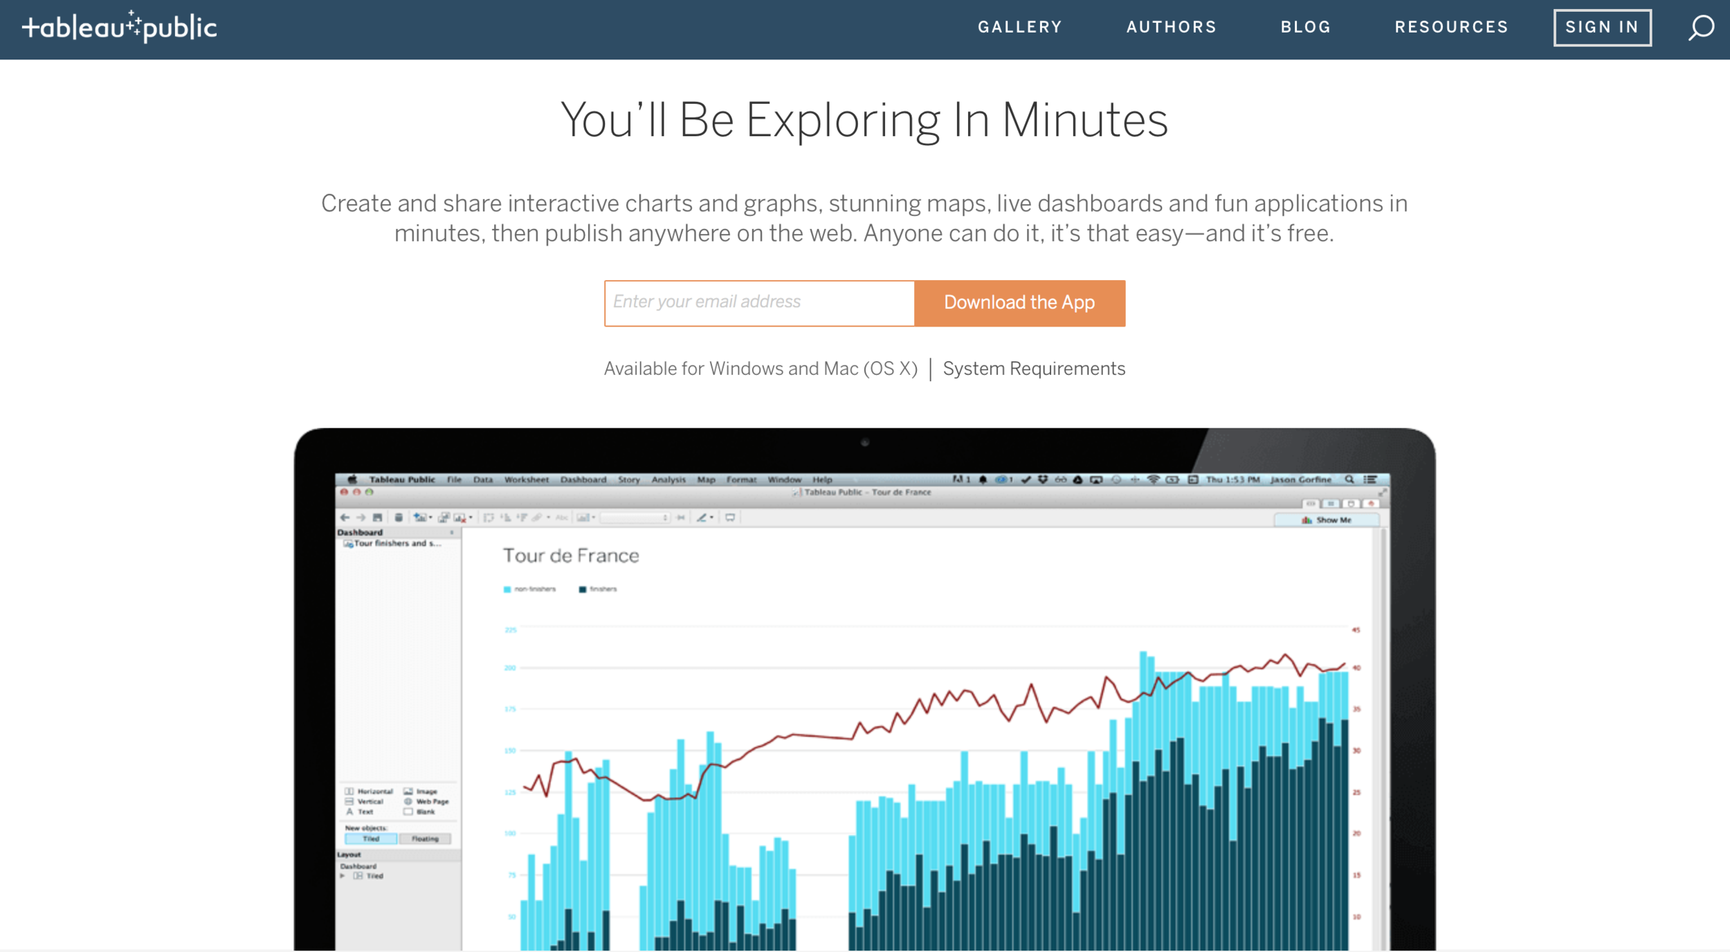1730x952 pixels.
Task: Click the Image object in Dashboard panel
Action: [x=421, y=791]
